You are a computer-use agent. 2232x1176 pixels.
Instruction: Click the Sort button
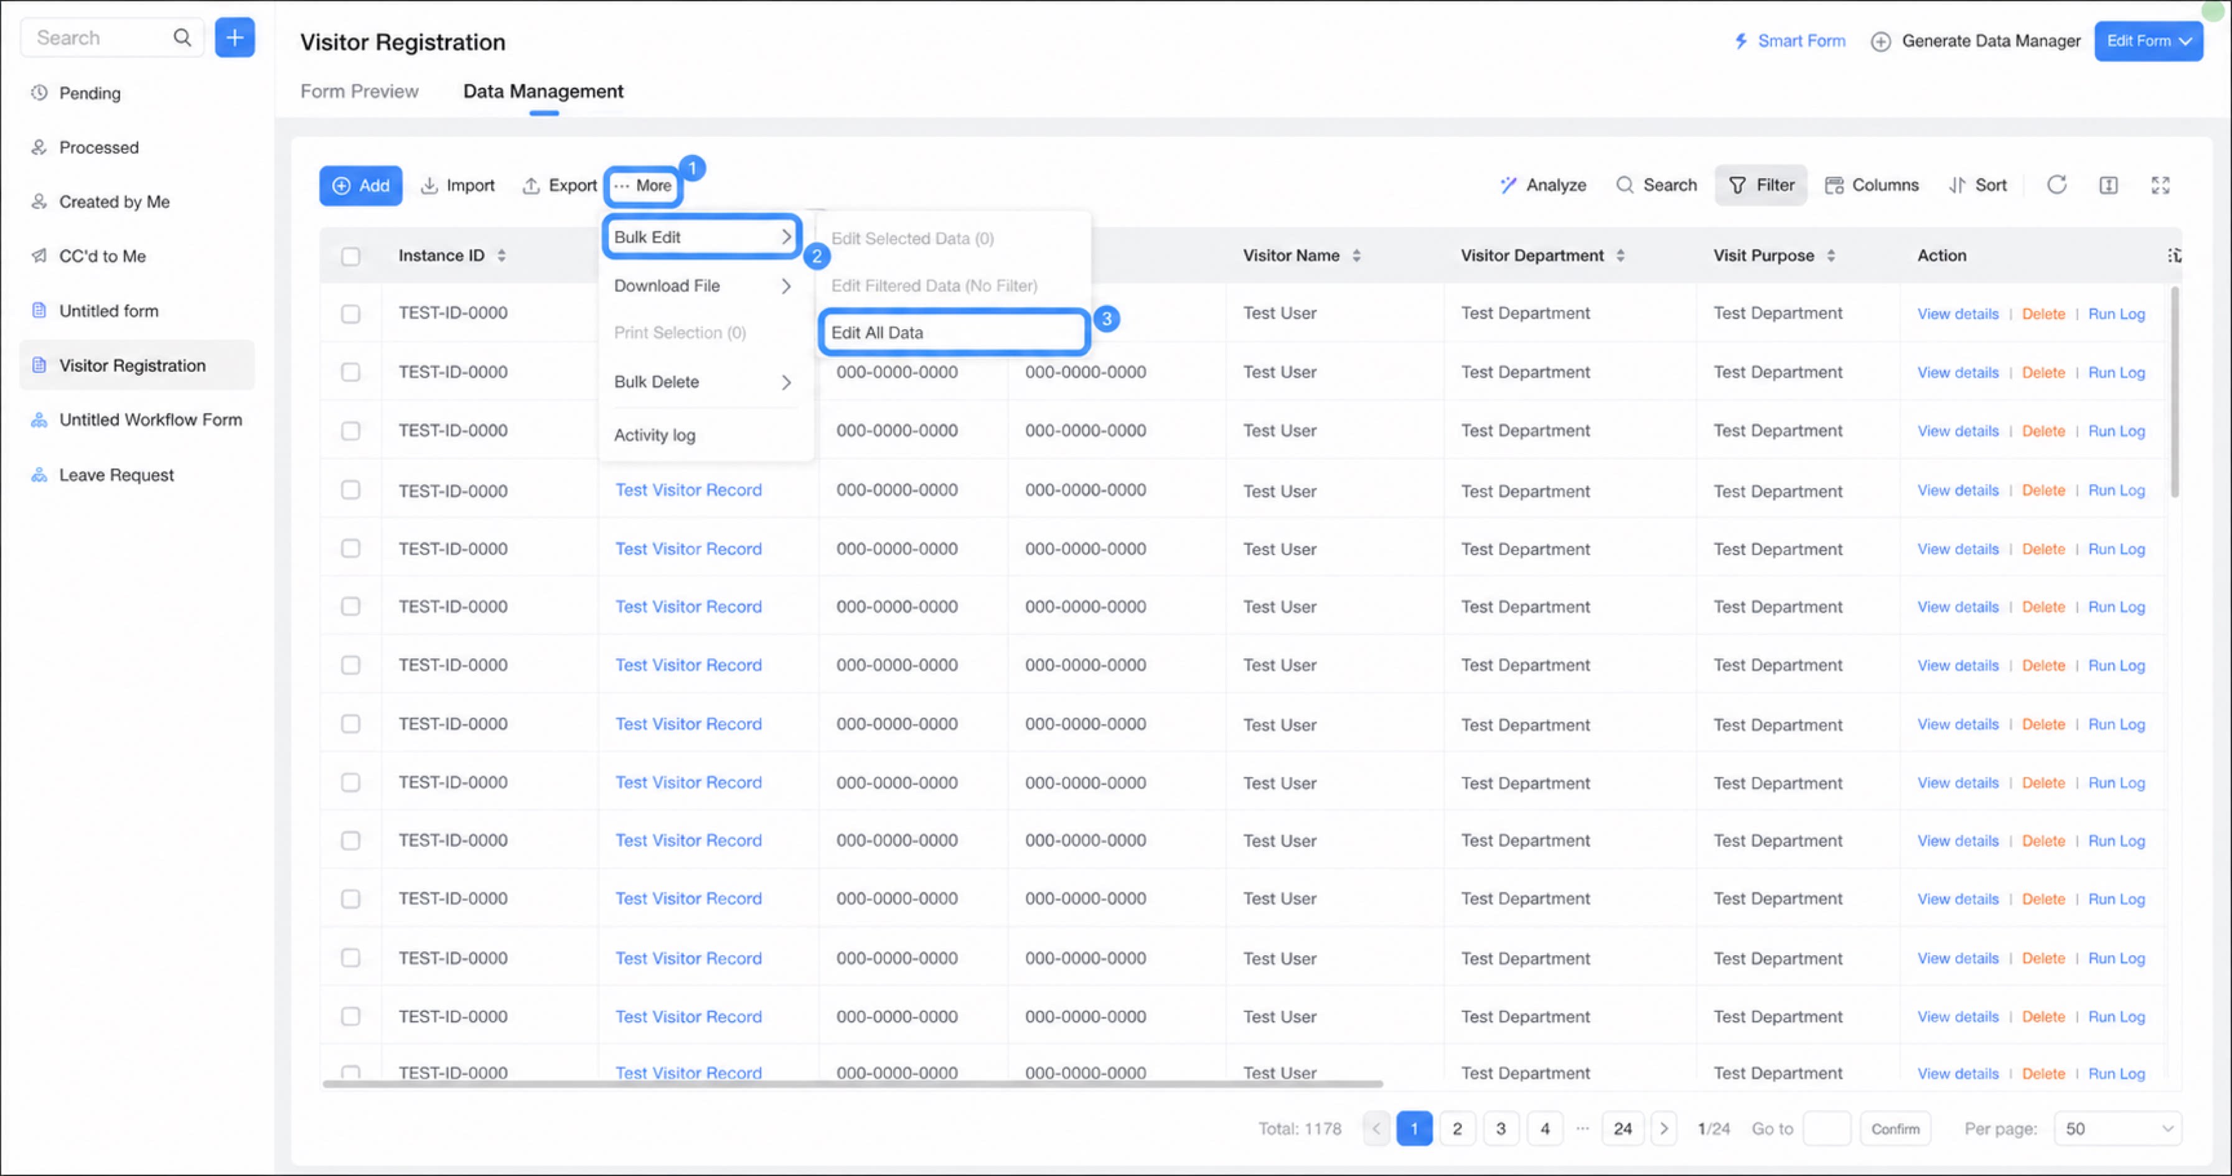(x=1978, y=184)
